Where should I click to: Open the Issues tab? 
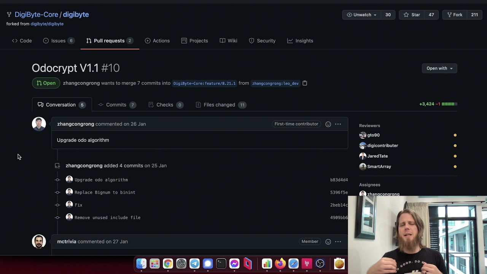[x=59, y=41]
